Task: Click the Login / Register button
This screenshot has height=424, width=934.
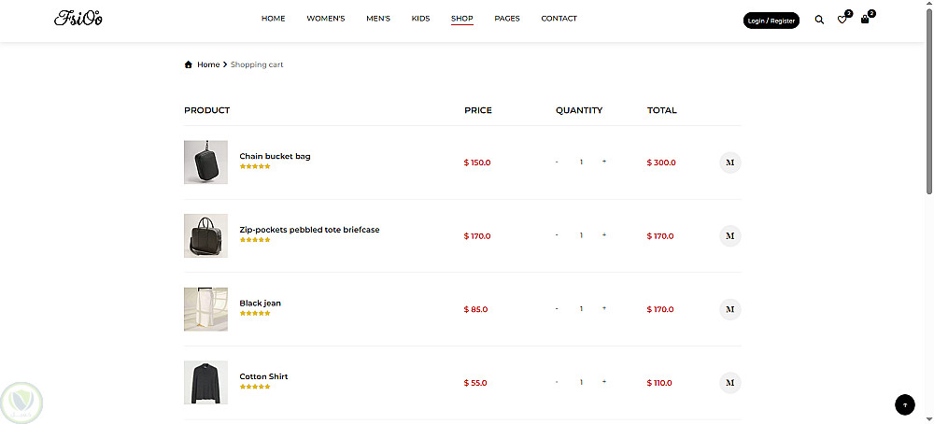Action: pos(771,21)
